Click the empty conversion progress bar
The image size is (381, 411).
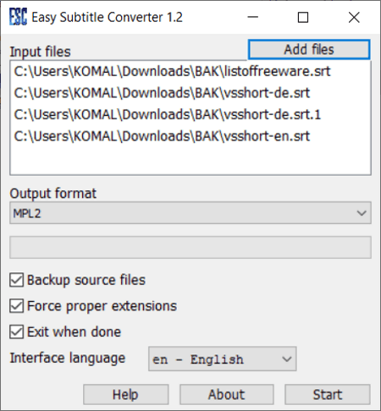tap(190, 247)
